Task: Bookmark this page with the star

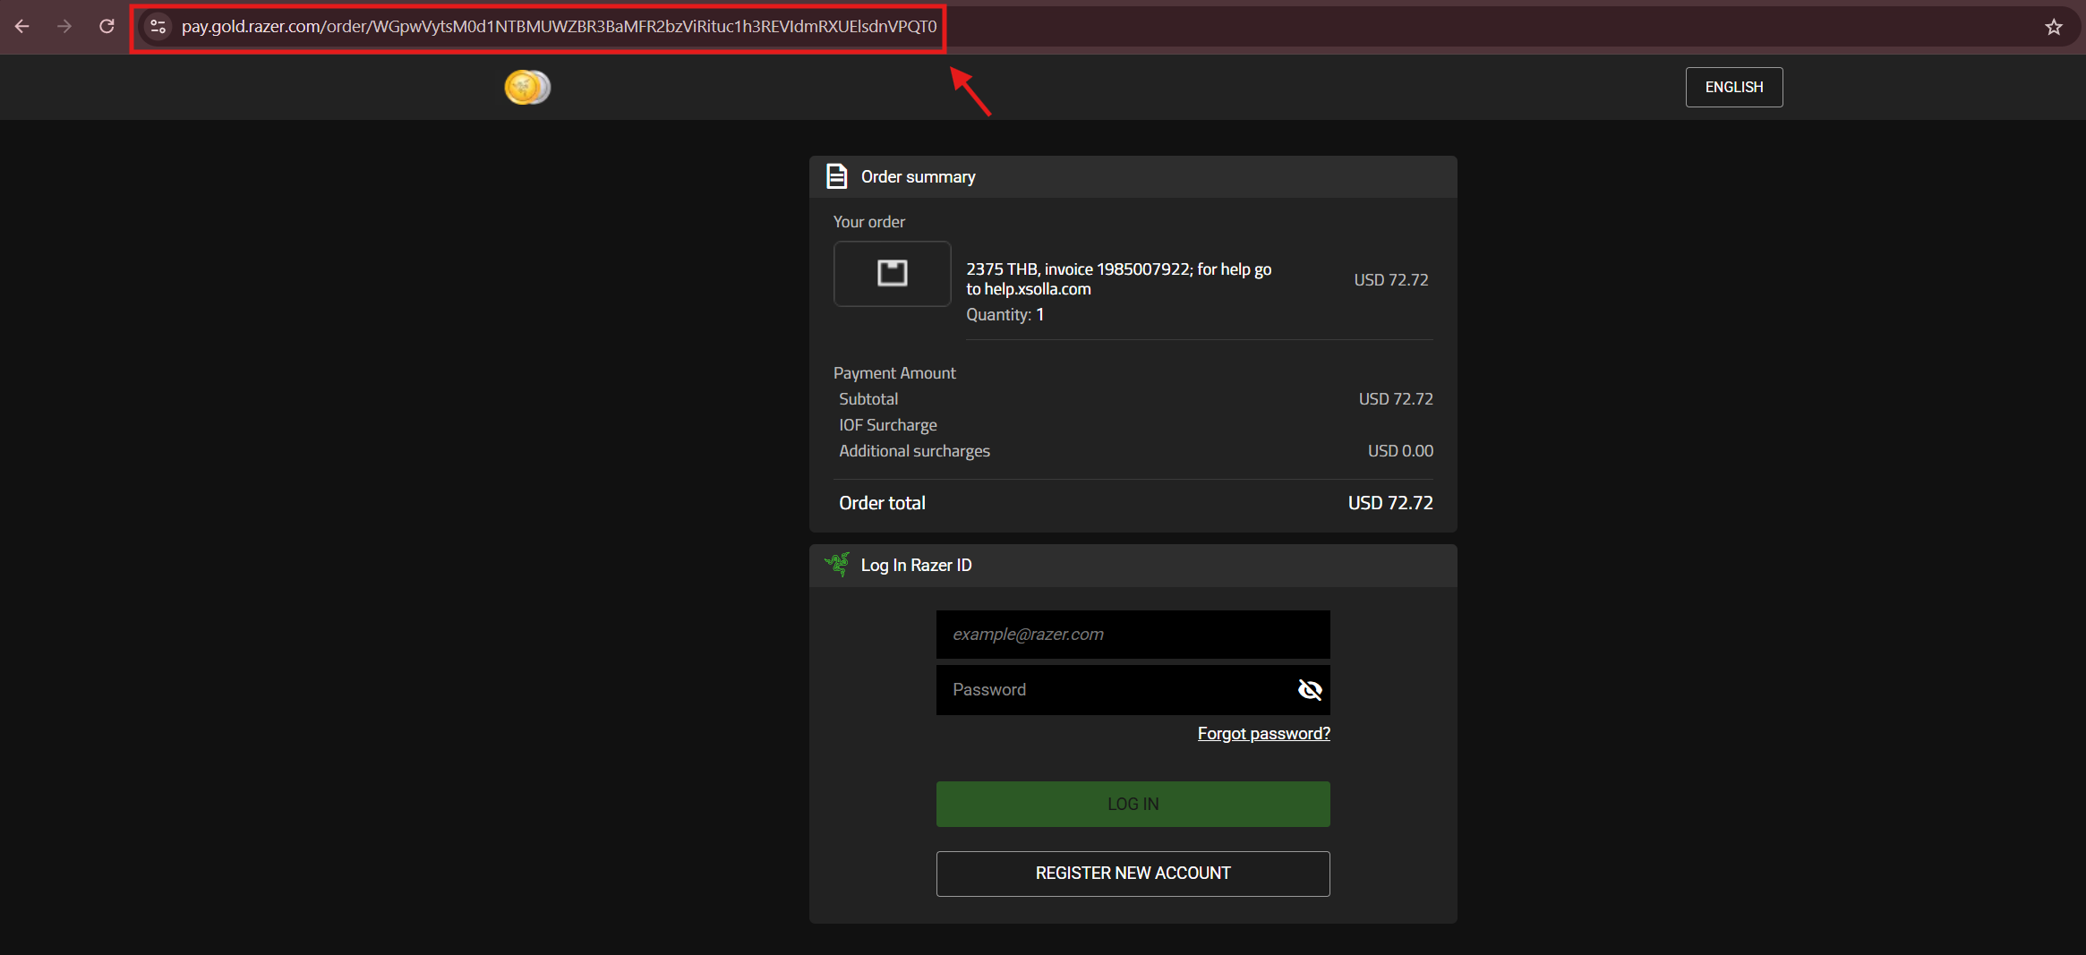Action: (x=2054, y=27)
